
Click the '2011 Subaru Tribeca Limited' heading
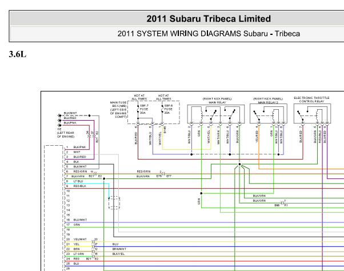pyautogui.click(x=209, y=19)
